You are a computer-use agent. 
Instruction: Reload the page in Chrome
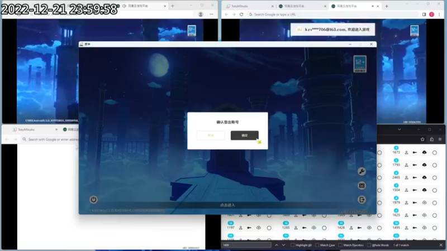241,15
